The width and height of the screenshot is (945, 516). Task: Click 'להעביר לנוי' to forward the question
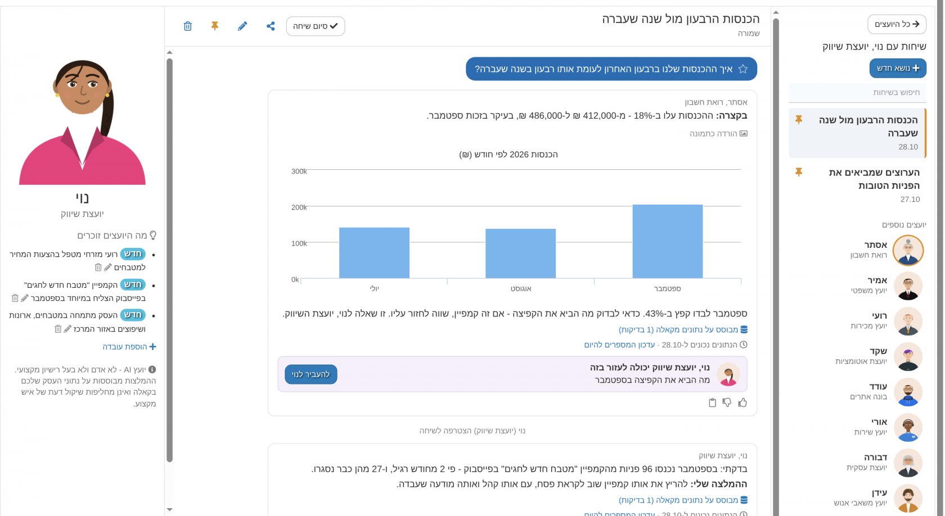311,374
